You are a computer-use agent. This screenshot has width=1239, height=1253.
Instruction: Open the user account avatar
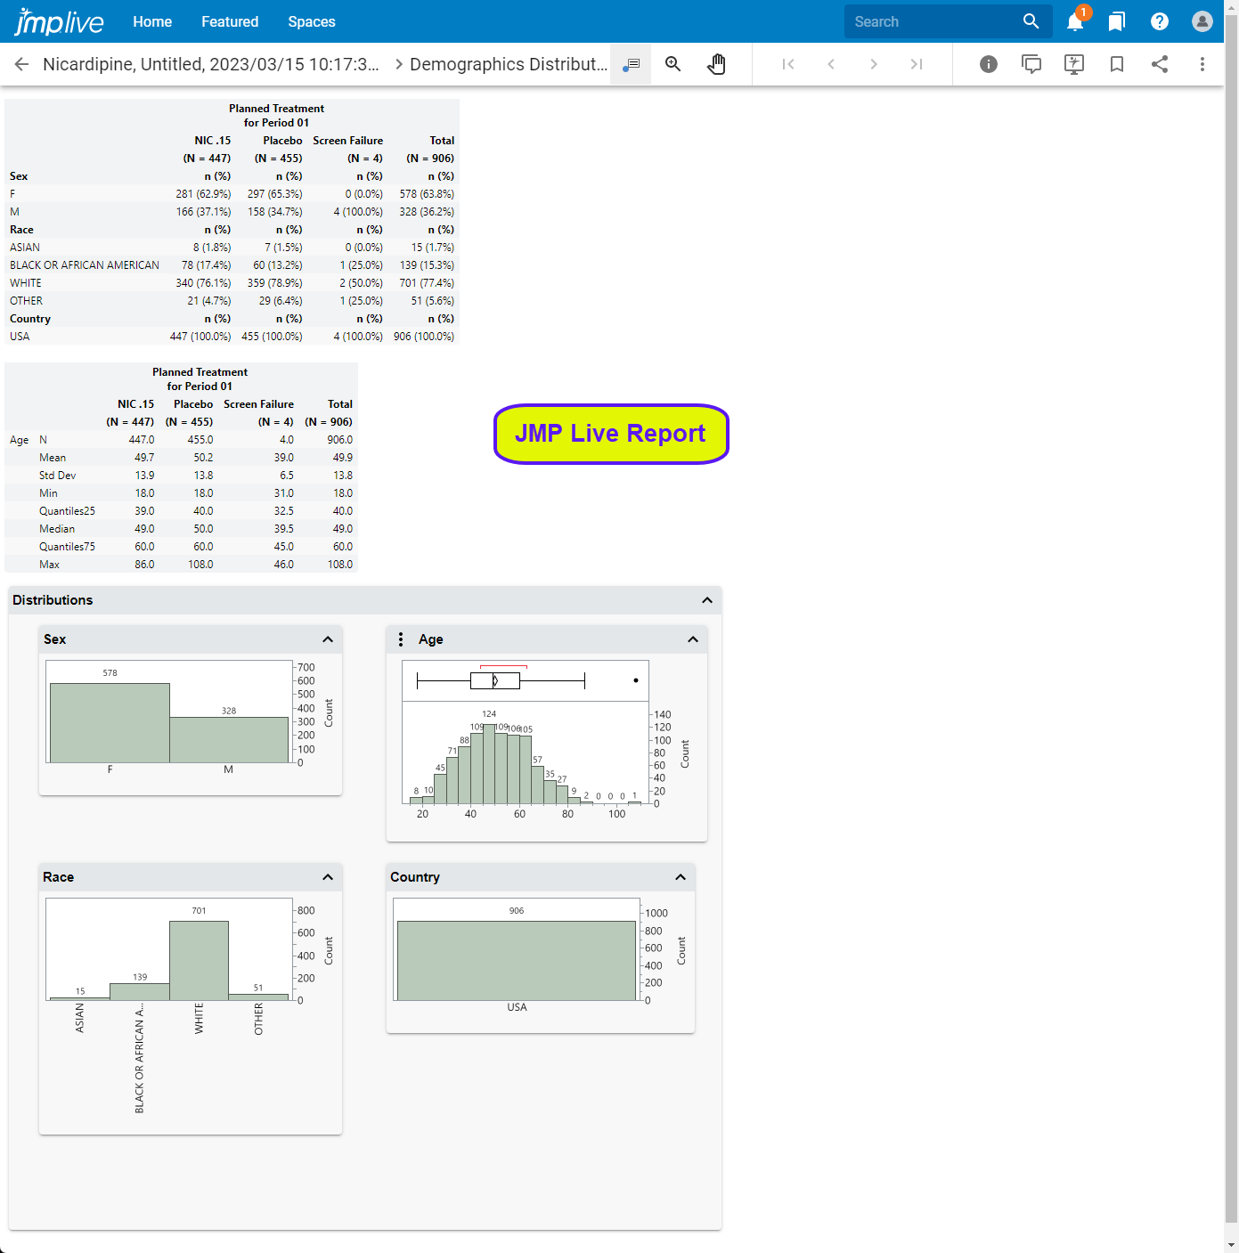point(1202,22)
